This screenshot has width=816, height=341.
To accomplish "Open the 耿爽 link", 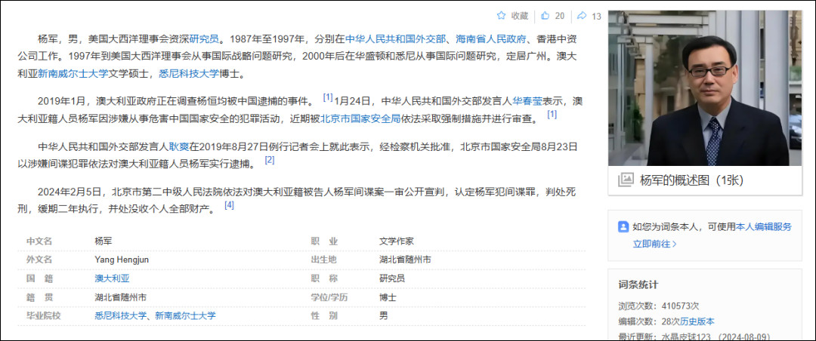I will pyautogui.click(x=178, y=146).
